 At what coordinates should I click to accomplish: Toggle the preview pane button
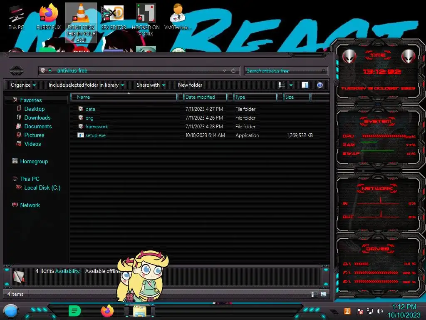(305, 85)
